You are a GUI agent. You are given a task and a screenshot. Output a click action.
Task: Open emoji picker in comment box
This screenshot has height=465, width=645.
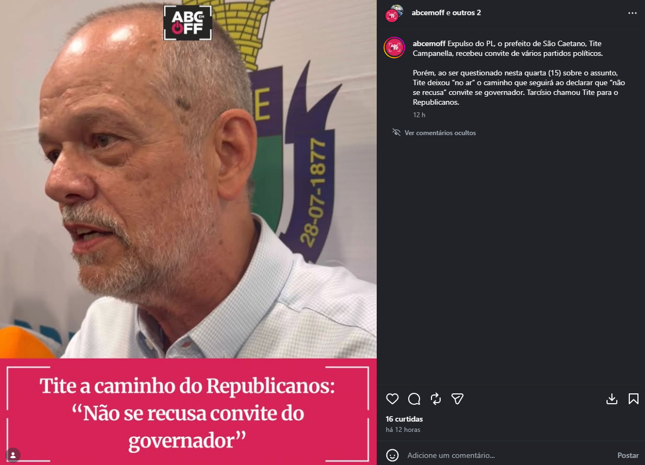click(x=392, y=455)
